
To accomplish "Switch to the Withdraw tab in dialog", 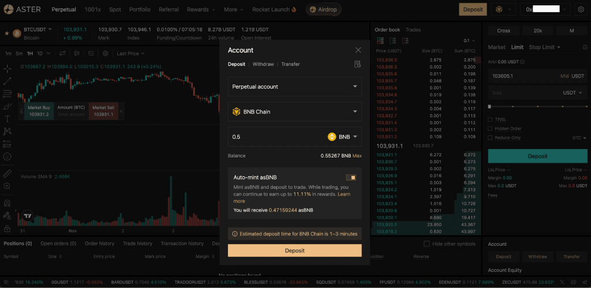I will coord(263,64).
